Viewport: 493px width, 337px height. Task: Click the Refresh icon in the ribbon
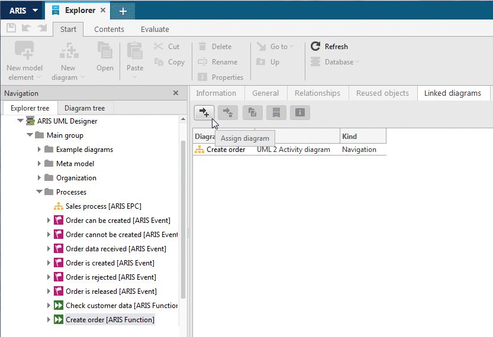pos(315,47)
